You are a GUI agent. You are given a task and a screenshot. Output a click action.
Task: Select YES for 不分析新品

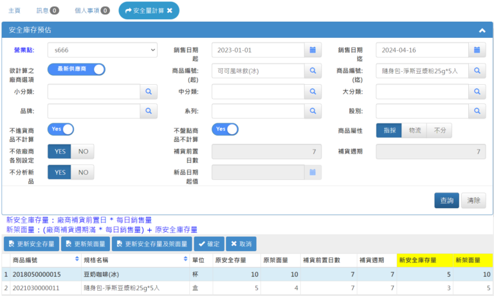click(60, 172)
